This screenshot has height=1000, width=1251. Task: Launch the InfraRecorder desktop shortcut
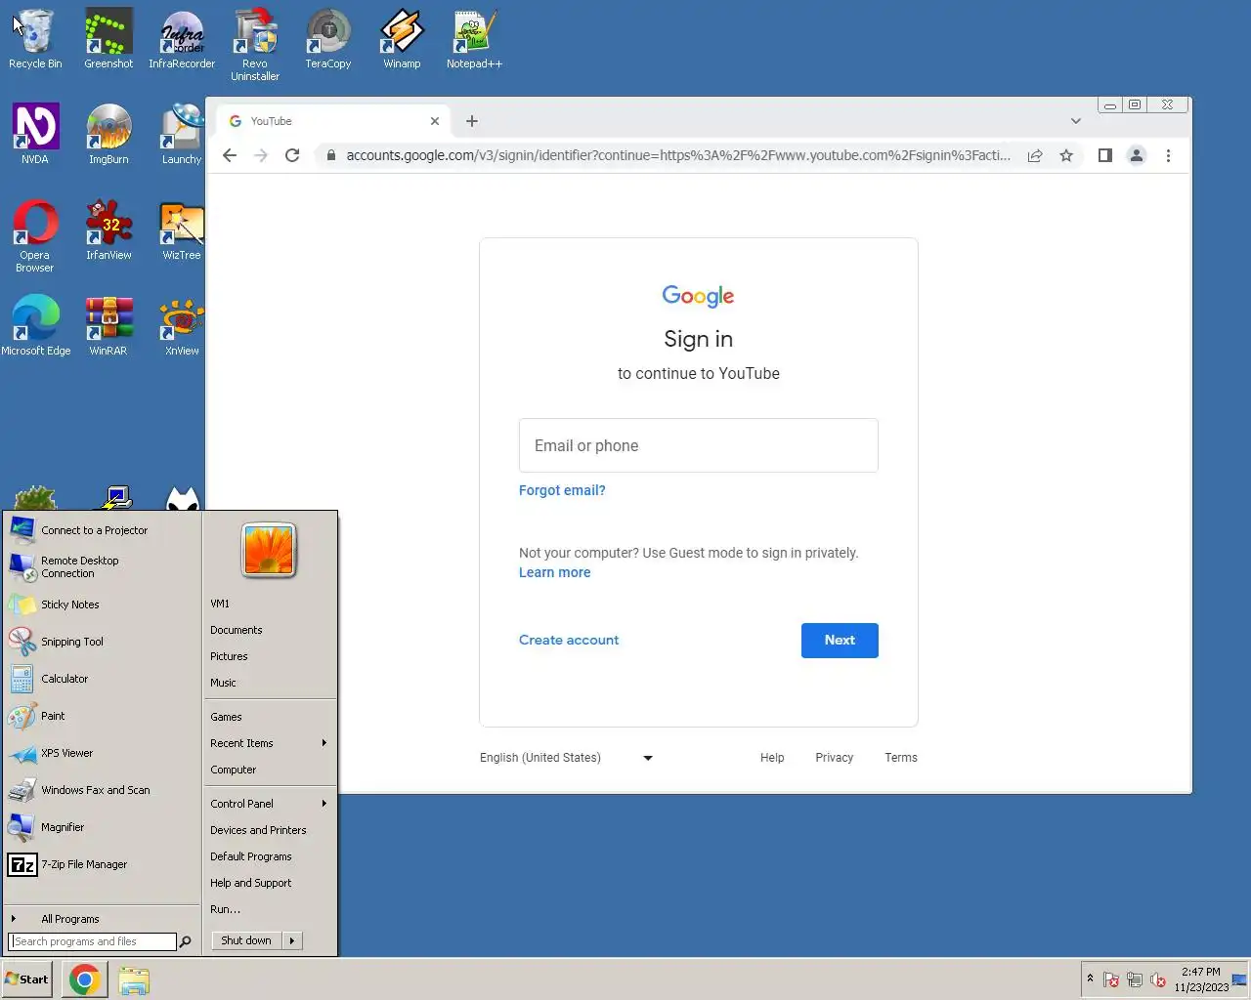coord(182,39)
